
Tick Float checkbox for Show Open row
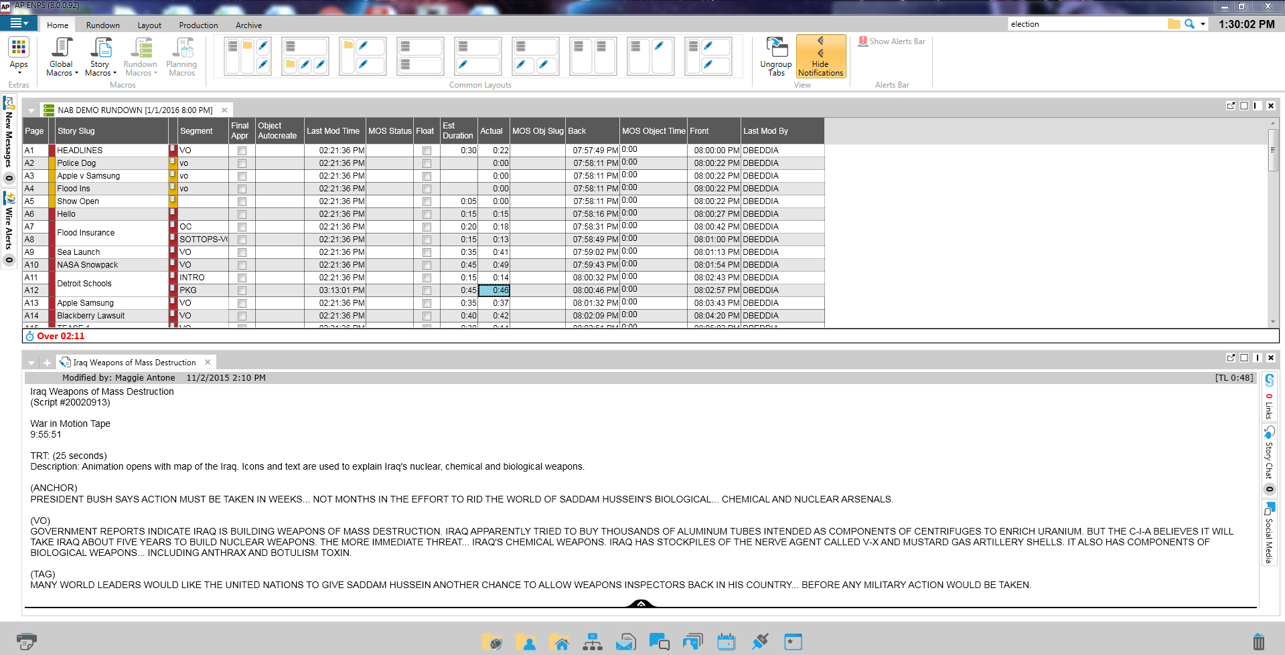(427, 202)
